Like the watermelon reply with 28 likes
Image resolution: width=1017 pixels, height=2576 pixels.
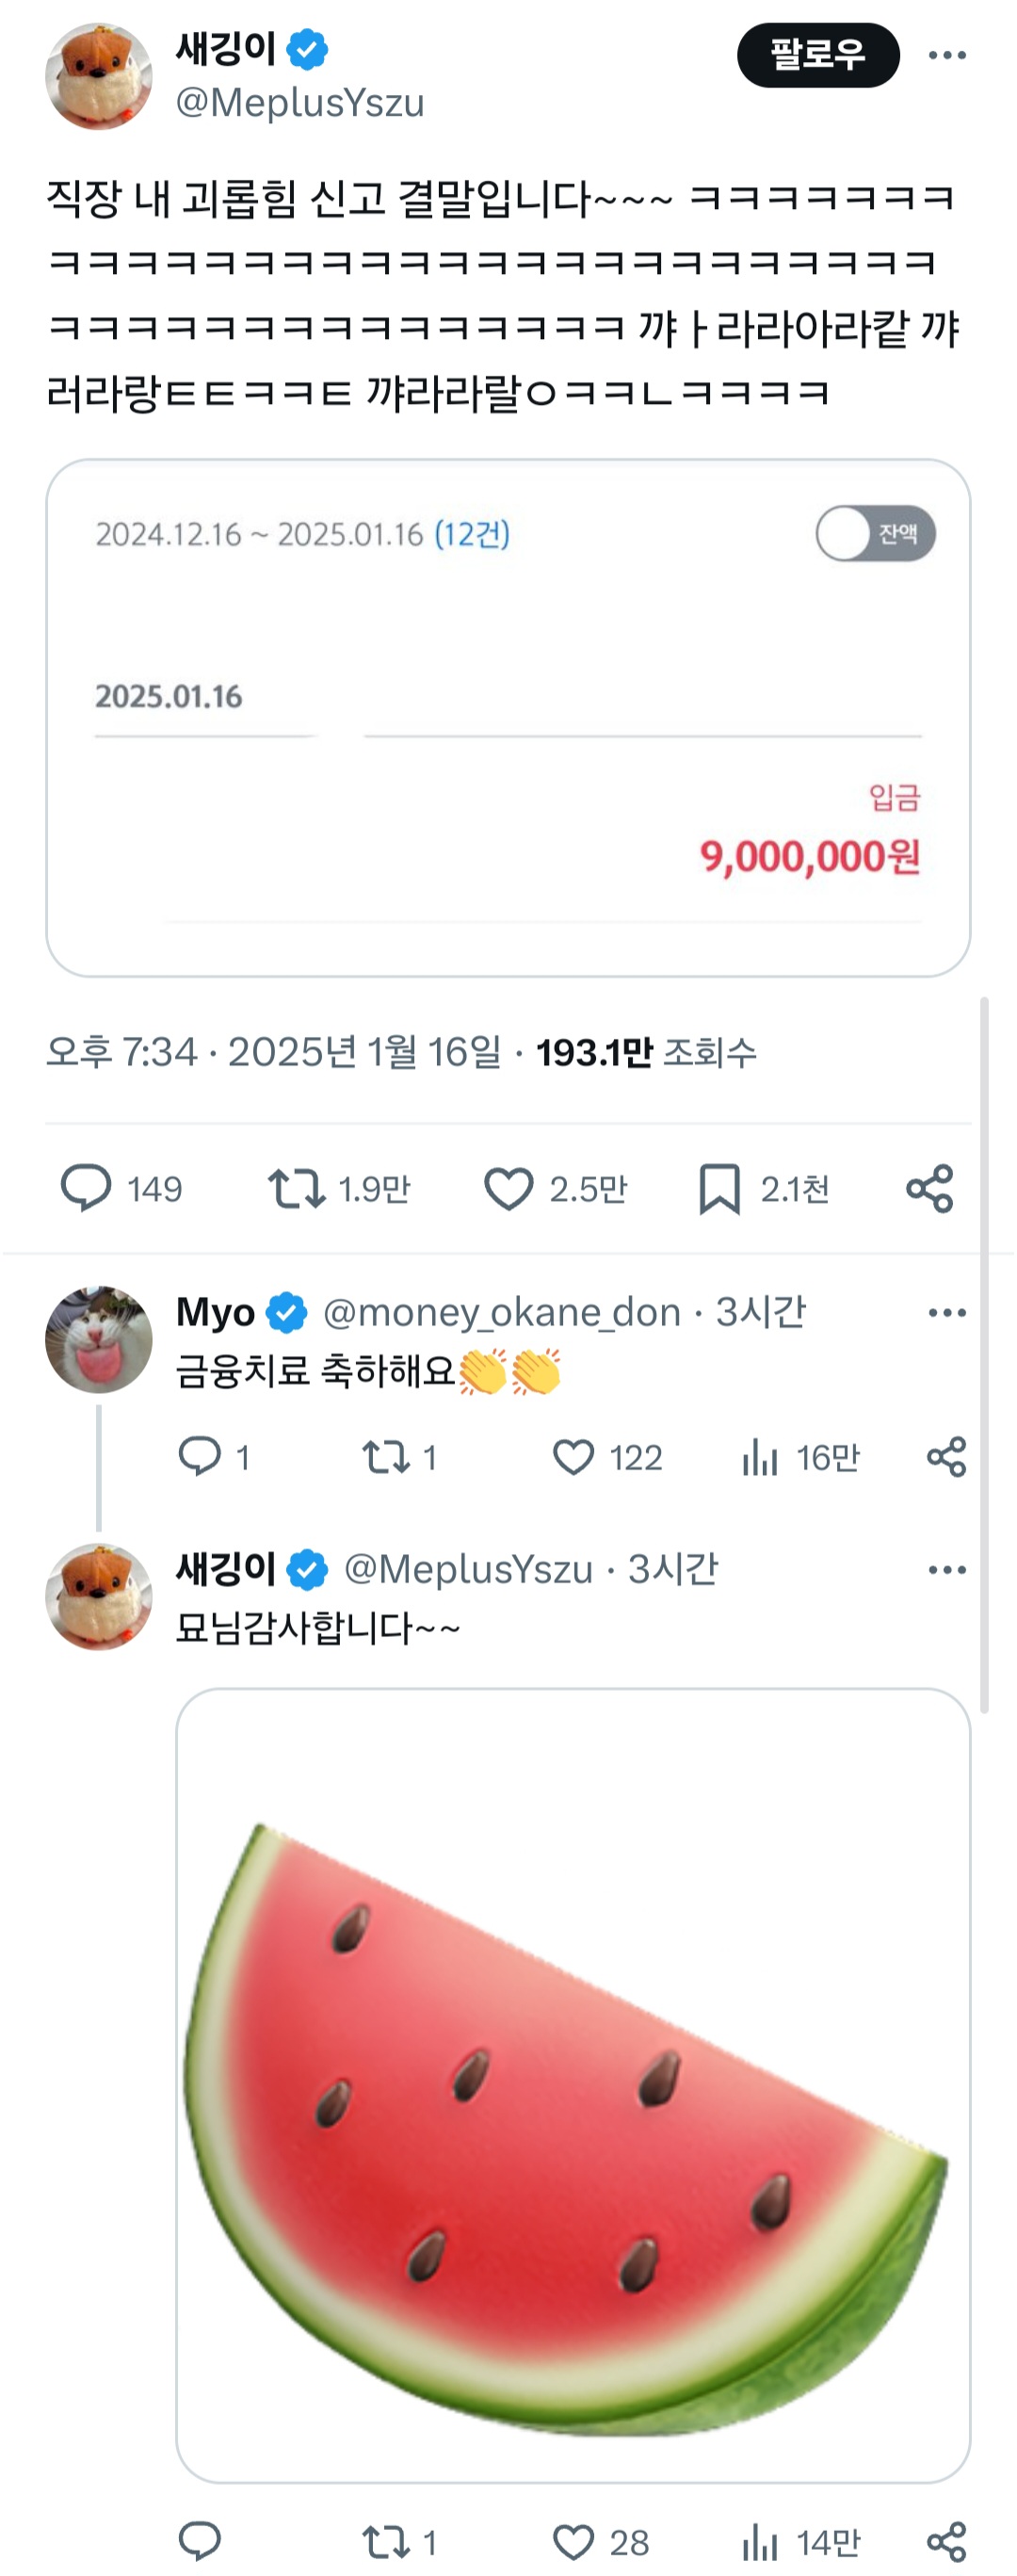(x=574, y=2541)
